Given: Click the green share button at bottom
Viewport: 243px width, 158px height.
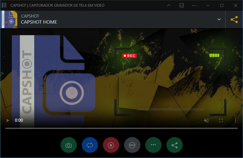Looking at the screenshot, I should (x=175, y=145).
